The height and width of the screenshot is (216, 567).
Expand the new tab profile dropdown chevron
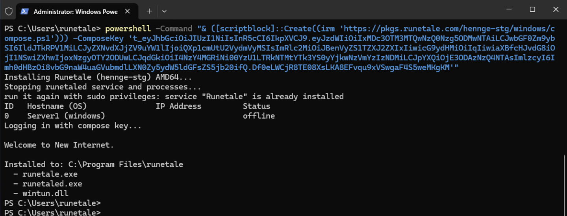pos(164,11)
